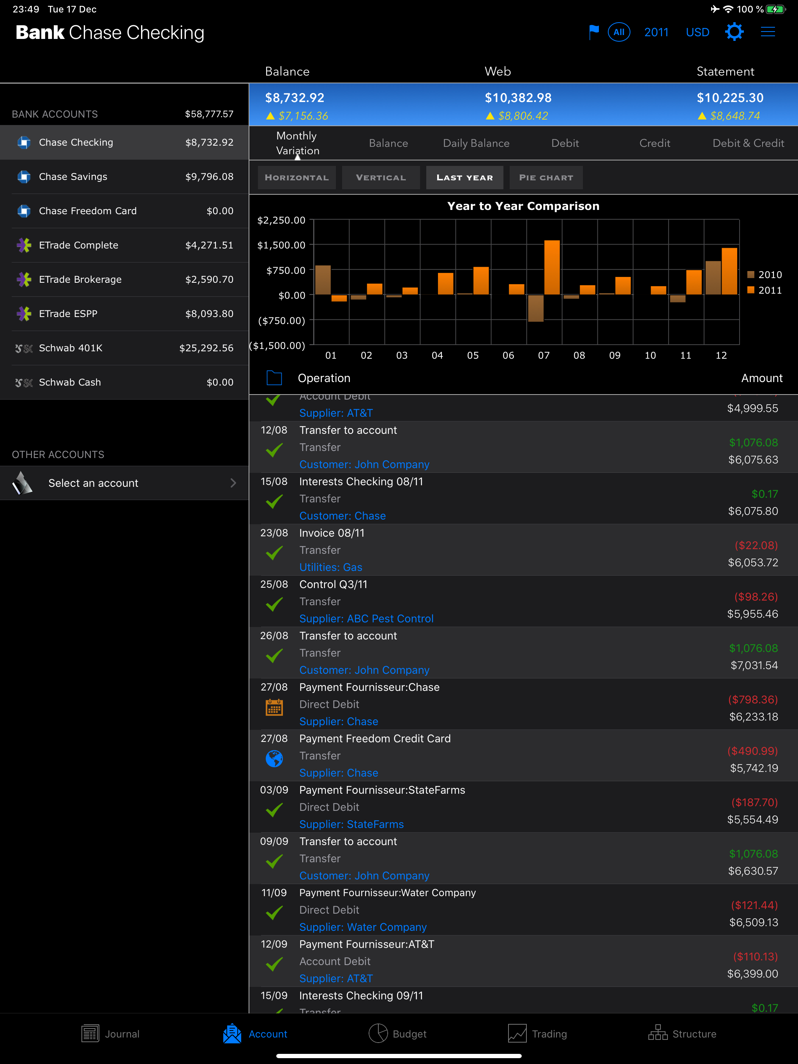Image resolution: width=798 pixels, height=1064 pixels.
Task: Switch to Daily Balance tab
Action: pos(476,143)
